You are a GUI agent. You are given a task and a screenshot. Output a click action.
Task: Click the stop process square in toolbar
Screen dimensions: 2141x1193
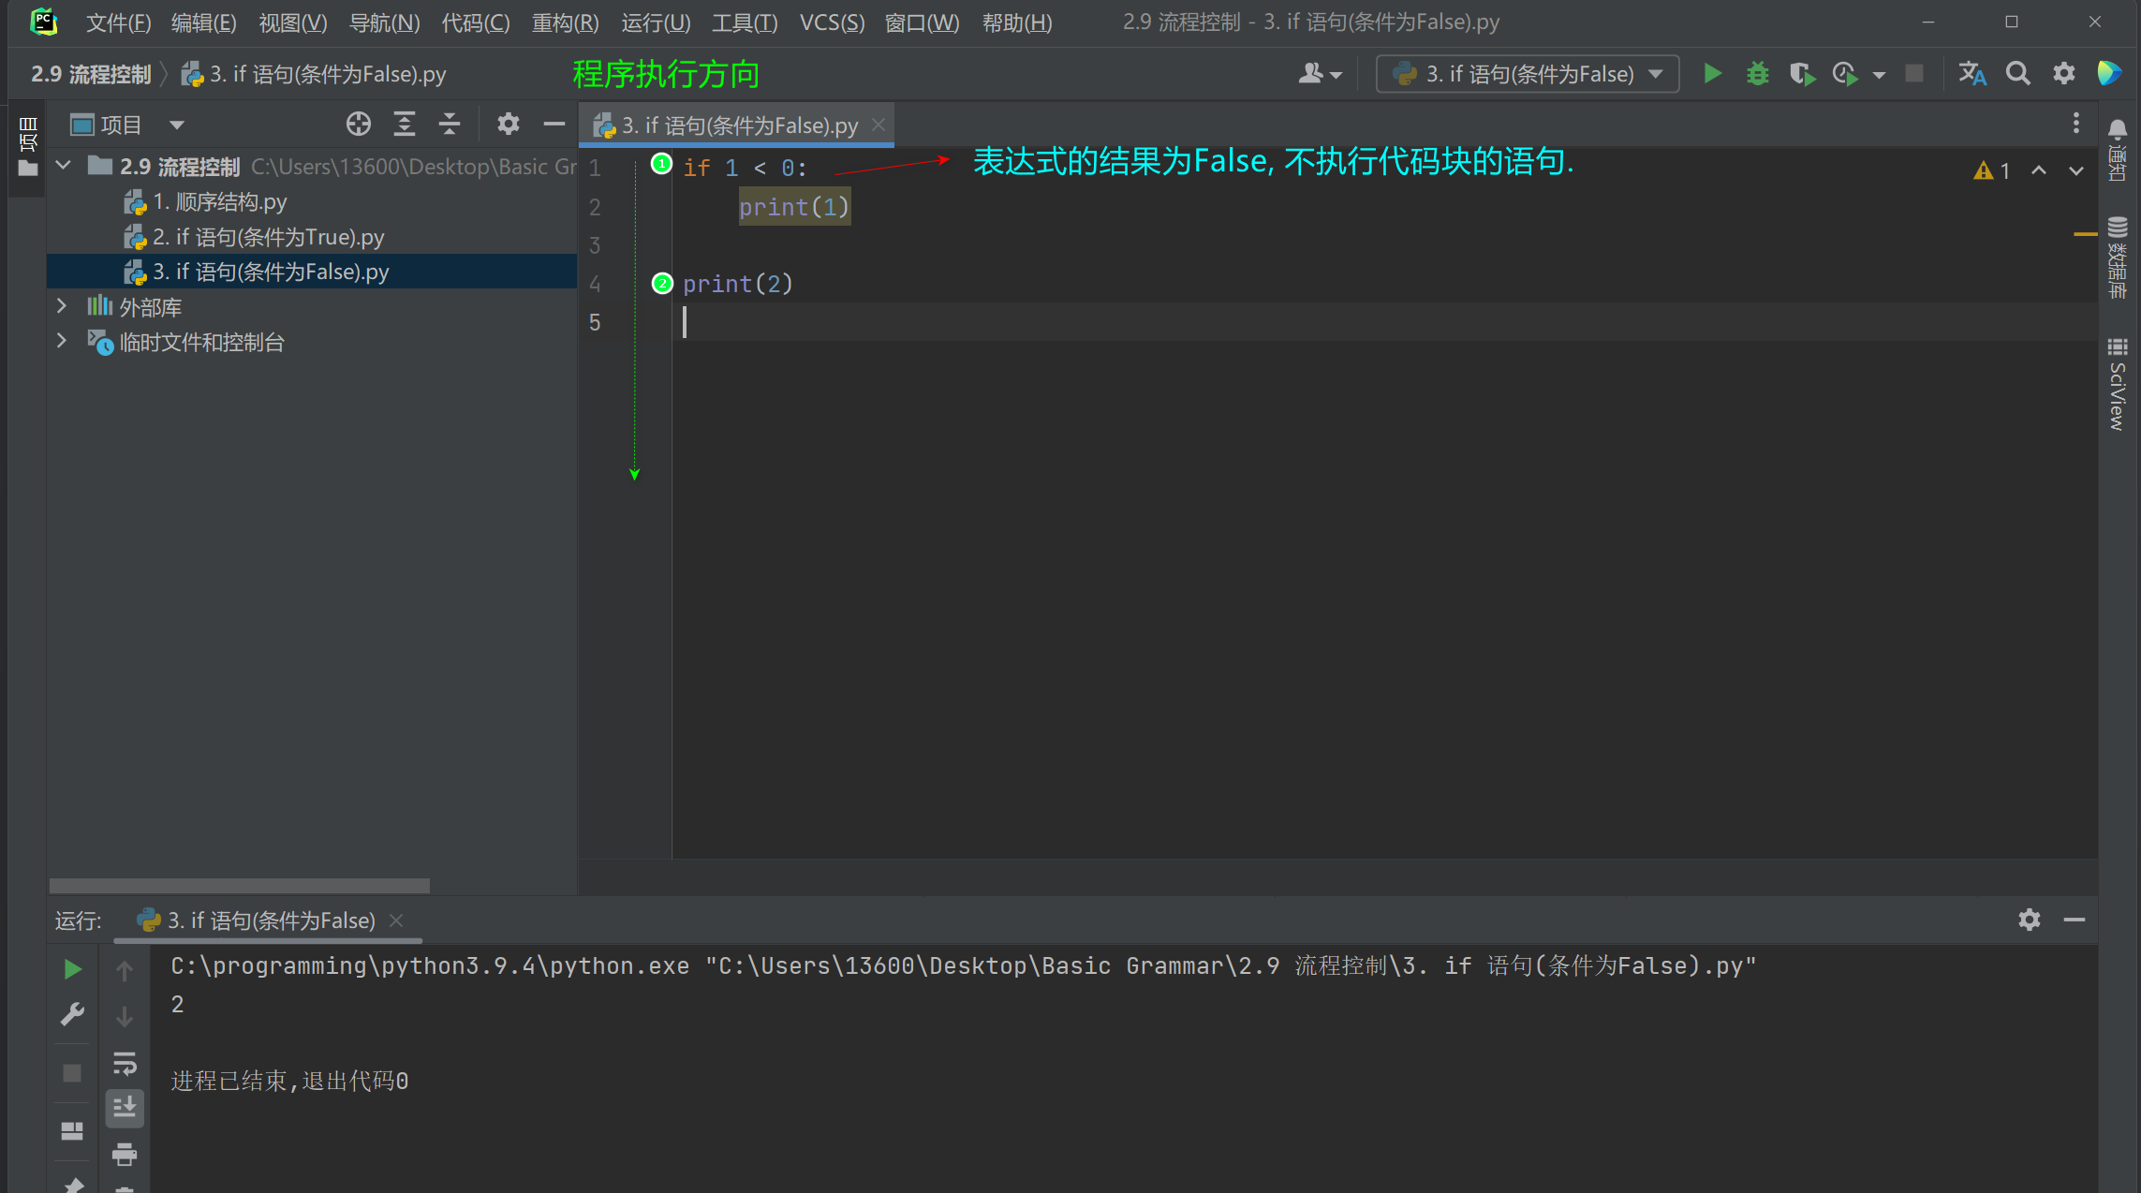point(1914,74)
